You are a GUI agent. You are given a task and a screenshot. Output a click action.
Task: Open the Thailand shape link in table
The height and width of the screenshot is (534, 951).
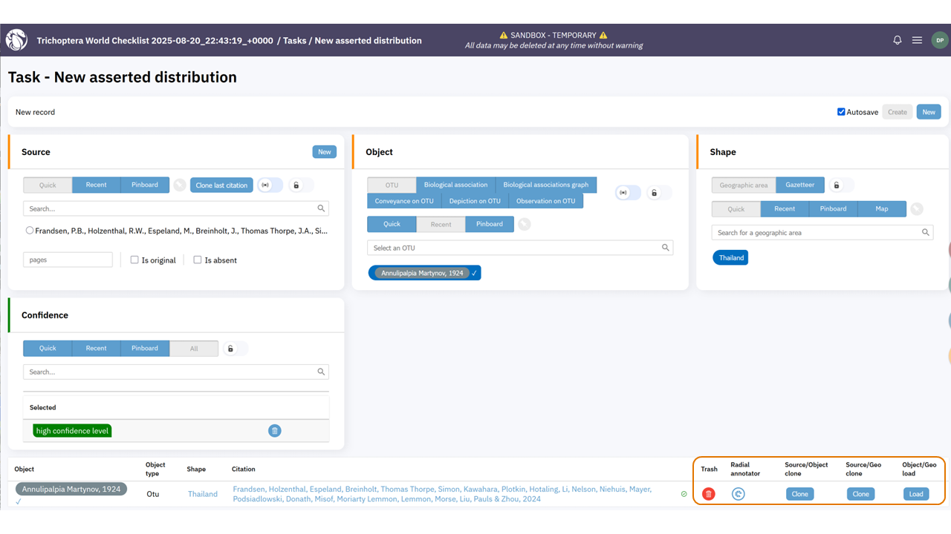(x=202, y=494)
